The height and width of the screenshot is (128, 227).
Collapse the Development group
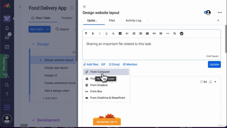(33, 120)
